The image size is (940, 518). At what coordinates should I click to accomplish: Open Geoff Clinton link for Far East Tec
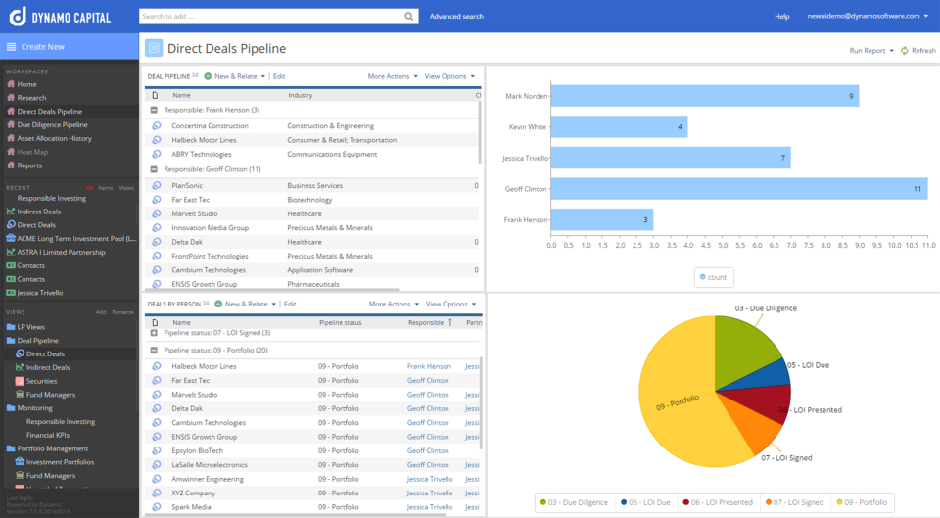[428, 381]
